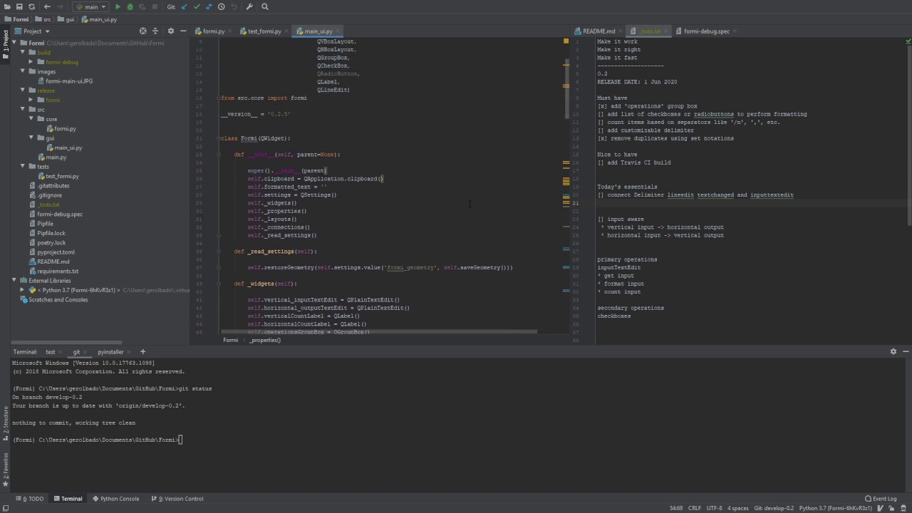This screenshot has height=513, width=912.
Task: Add new terminal session with plus icon
Action: click(142, 352)
